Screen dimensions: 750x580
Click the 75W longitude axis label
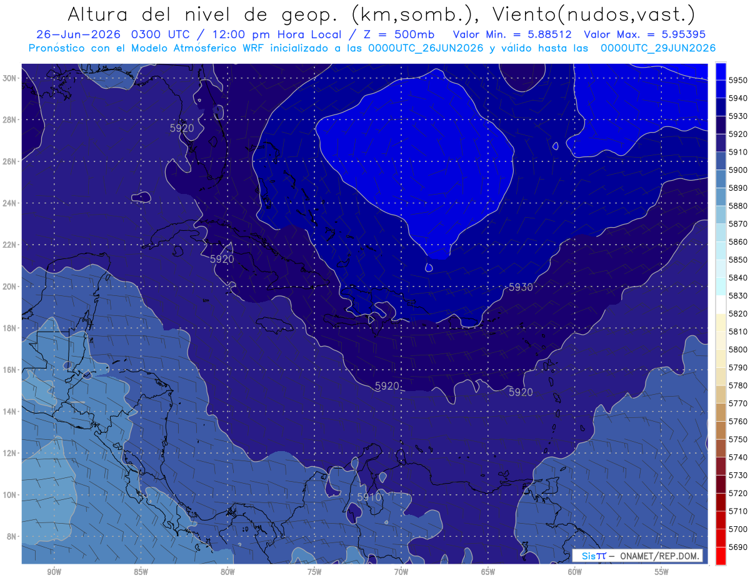tap(314, 572)
